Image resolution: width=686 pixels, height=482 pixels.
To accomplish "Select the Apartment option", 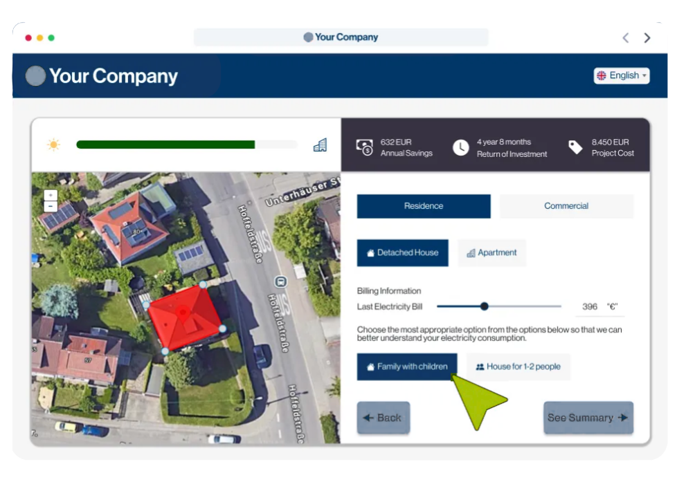I will click(491, 253).
